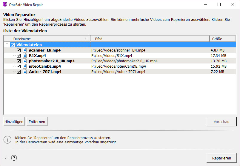Open help with the question mark icon
This screenshot has width=240, height=166.
click(x=14, y=158)
